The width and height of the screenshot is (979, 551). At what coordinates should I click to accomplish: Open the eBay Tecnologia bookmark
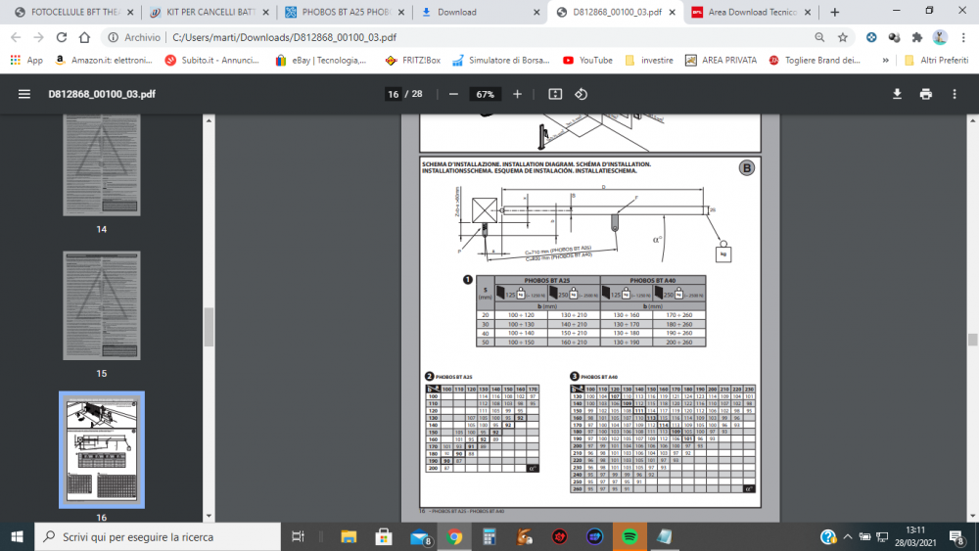pos(321,60)
